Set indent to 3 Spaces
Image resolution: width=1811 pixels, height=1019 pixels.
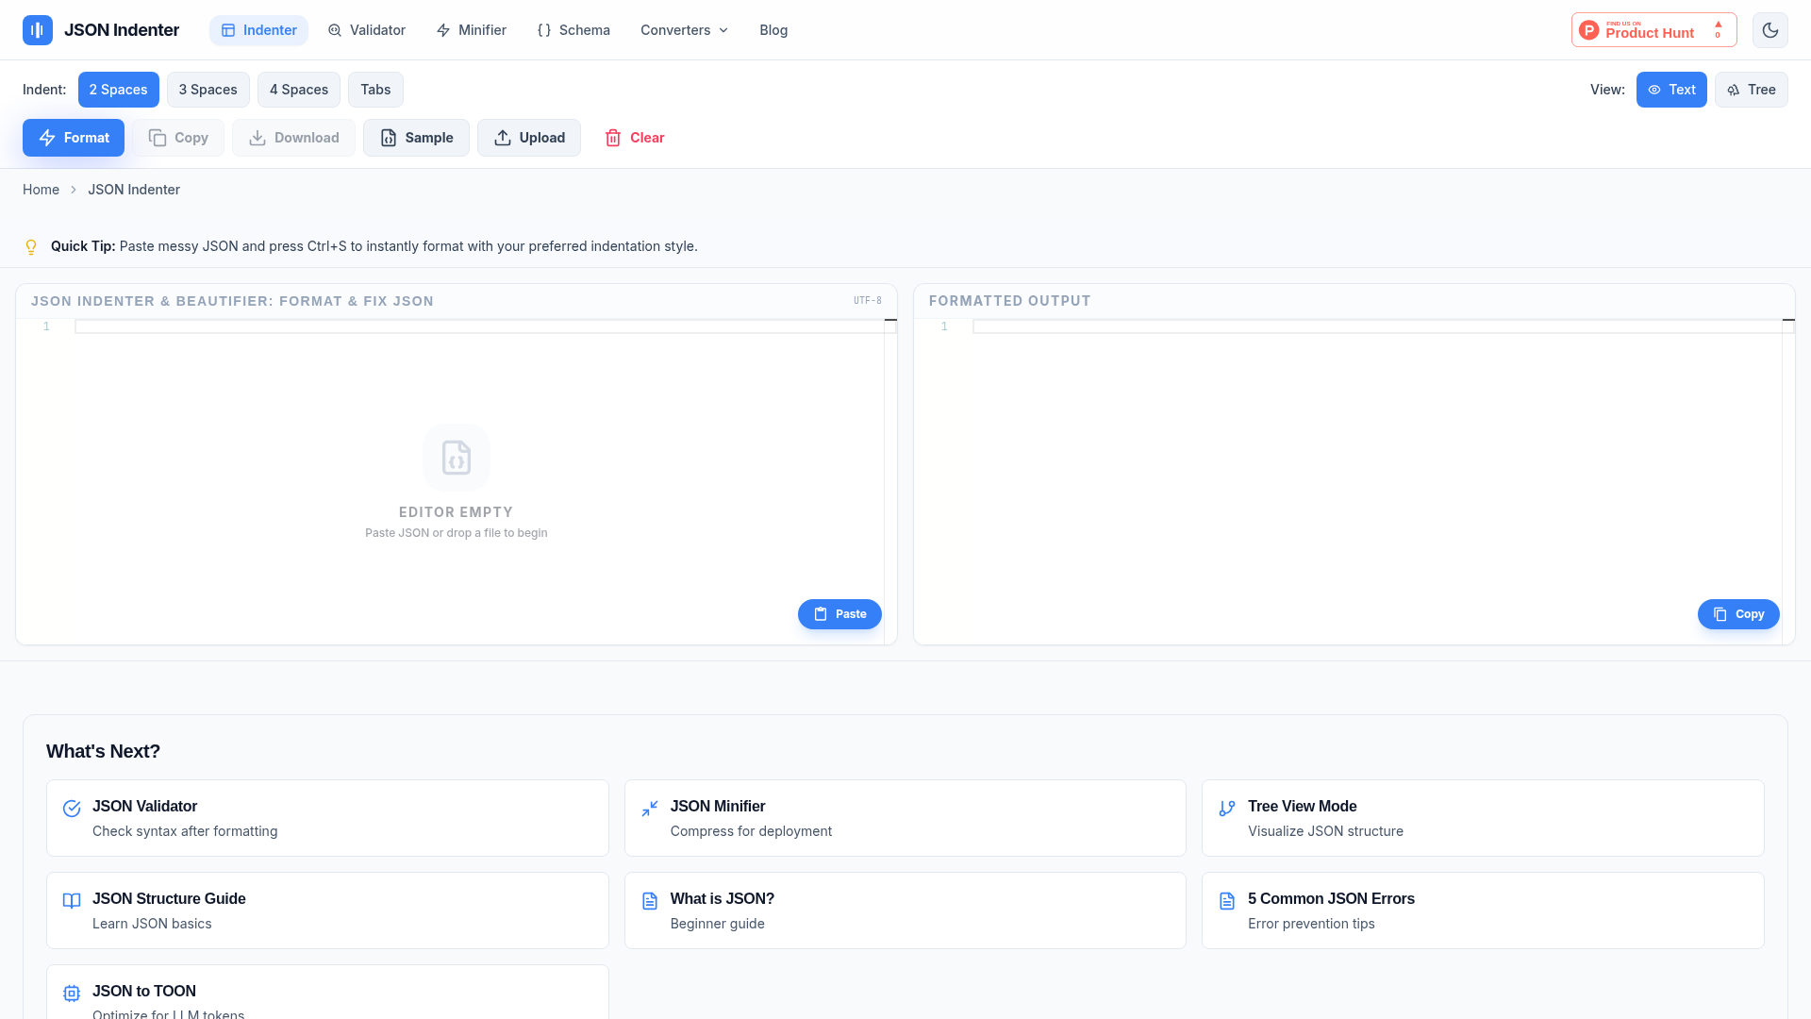coord(208,90)
